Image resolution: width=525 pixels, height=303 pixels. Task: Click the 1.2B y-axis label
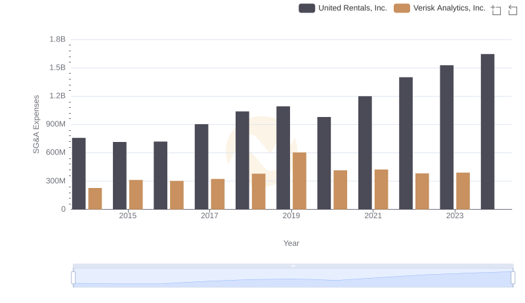(x=58, y=96)
